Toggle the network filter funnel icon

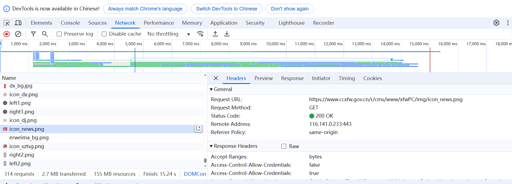[x=33, y=34]
